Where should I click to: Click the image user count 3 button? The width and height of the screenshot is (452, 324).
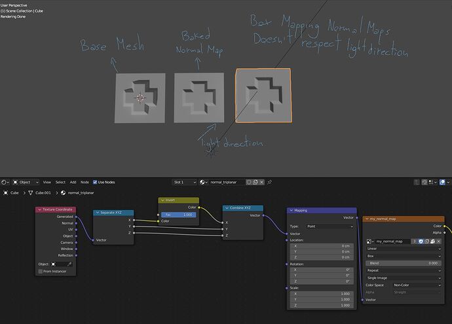click(414, 242)
